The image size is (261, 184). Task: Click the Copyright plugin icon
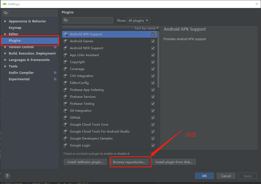(x=66, y=62)
